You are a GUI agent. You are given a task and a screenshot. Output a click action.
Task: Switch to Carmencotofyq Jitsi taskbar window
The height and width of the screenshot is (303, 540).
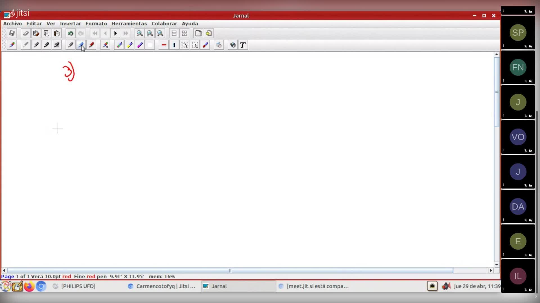(x=162, y=286)
